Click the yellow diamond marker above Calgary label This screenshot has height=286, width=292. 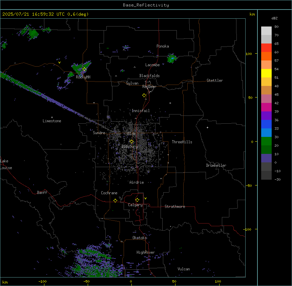pyautogui.click(x=138, y=200)
